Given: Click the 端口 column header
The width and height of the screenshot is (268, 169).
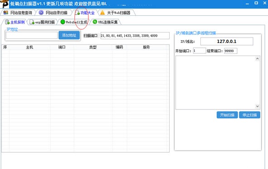Looking at the screenshot, I should (x=62, y=47).
